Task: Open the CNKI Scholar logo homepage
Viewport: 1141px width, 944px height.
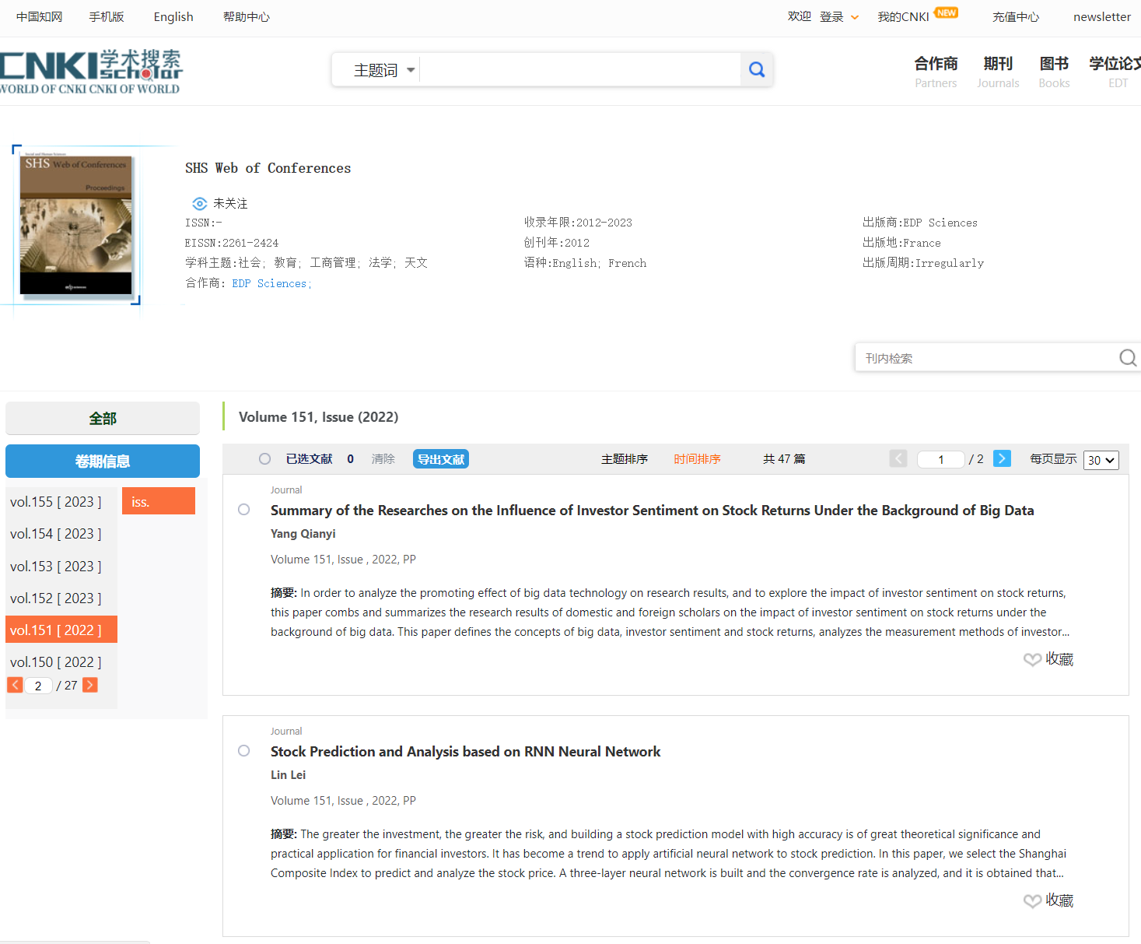Action: coord(90,72)
